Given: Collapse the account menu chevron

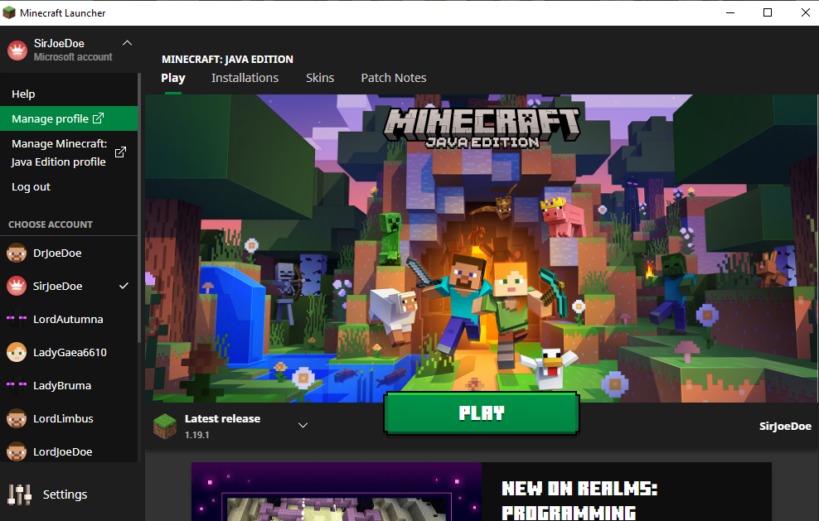Looking at the screenshot, I should 127,43.
